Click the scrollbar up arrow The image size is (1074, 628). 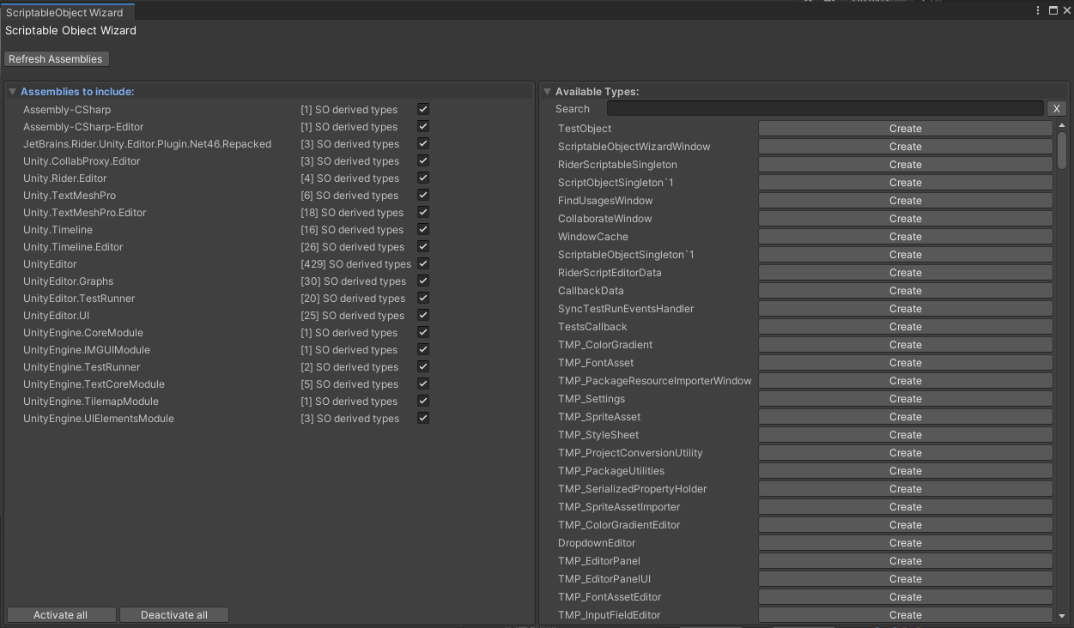coord(1062,124)
